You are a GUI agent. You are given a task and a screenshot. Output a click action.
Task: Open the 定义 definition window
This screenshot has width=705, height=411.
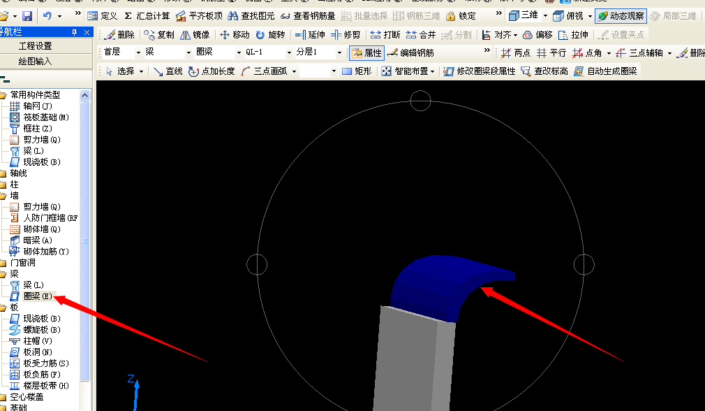[103, 16]
